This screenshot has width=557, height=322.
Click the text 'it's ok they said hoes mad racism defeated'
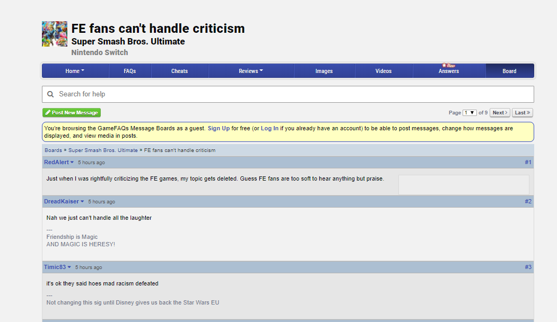pos(102,283)
